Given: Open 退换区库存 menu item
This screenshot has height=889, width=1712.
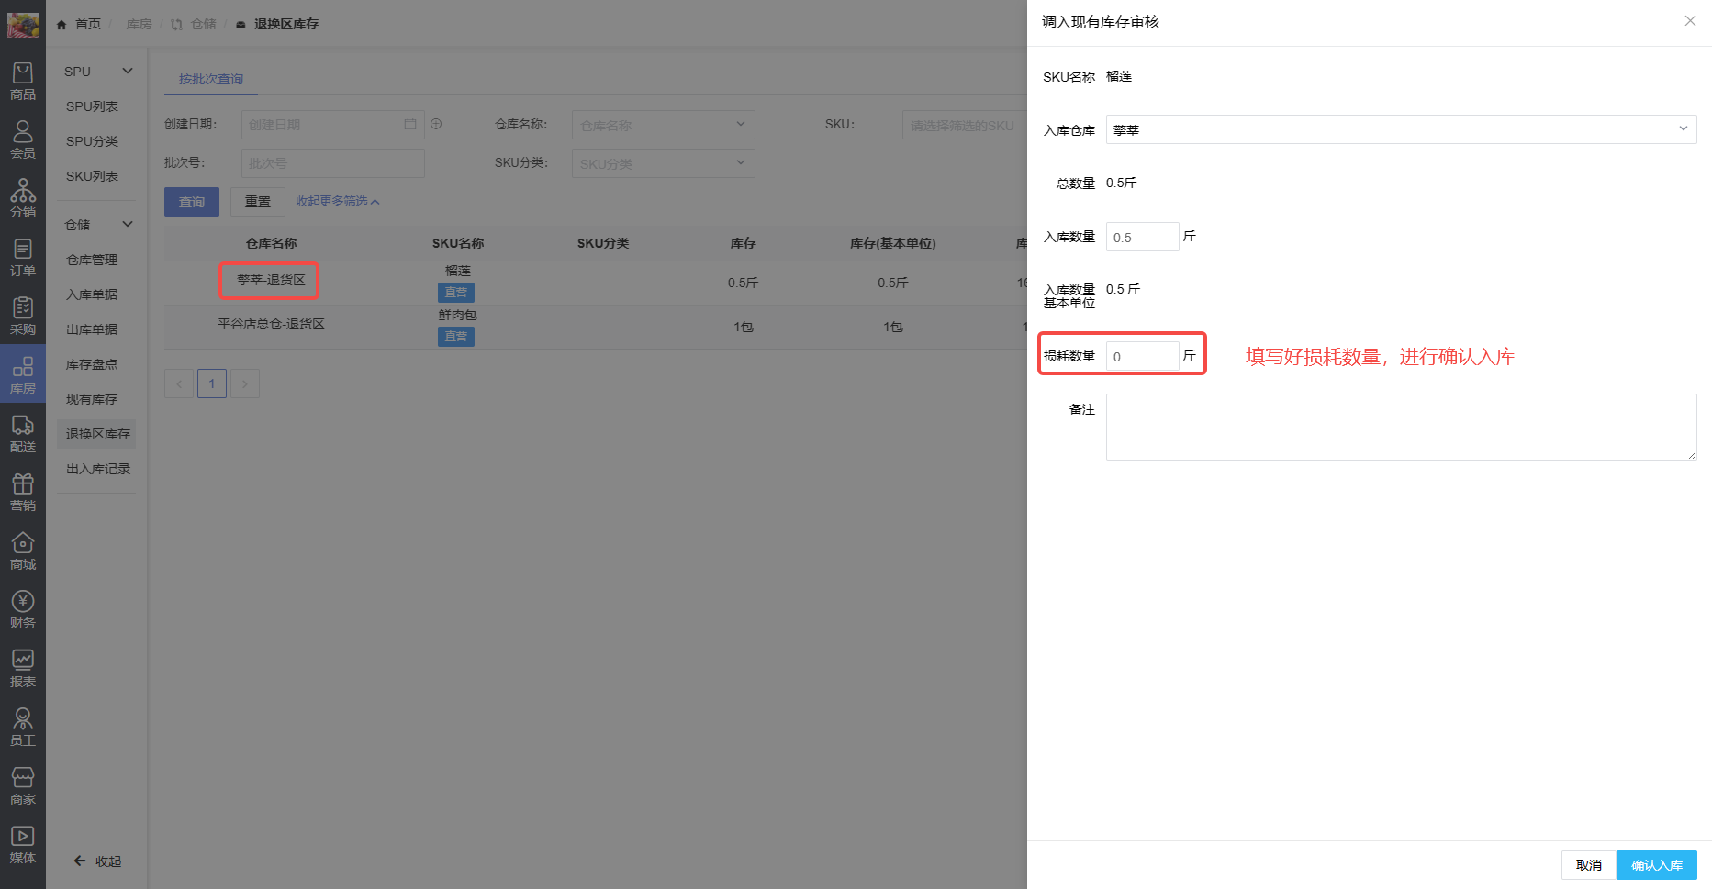Looking at the screenshot, I should pyautogui.click(x=96, y=434).
